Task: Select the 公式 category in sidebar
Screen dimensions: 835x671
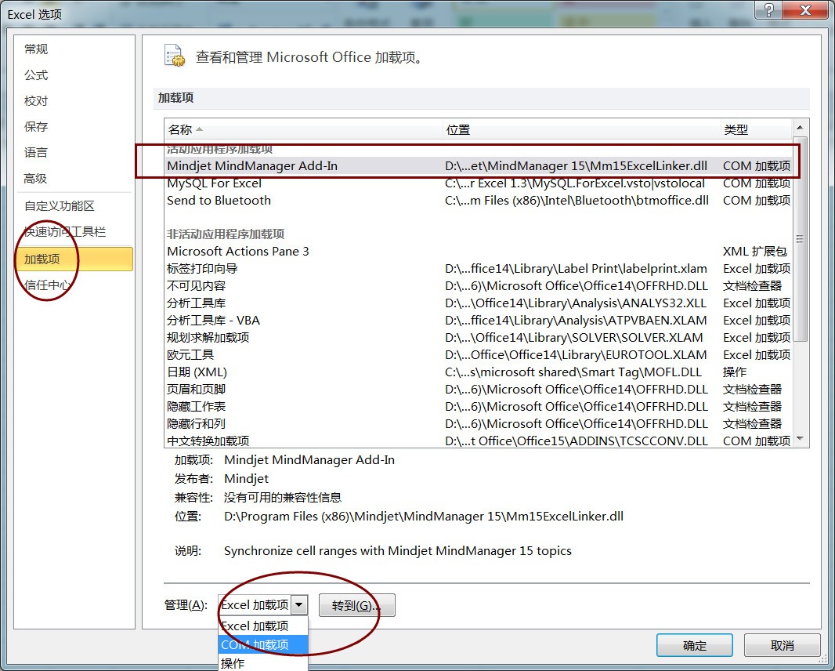Action: 34,74
